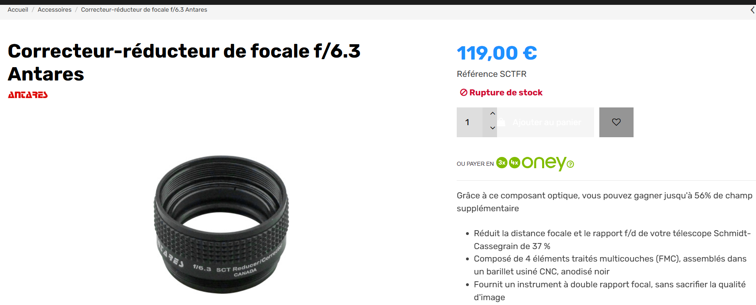Select the green 3x payment badge
The image size is (756, 305).
point(502,163)
